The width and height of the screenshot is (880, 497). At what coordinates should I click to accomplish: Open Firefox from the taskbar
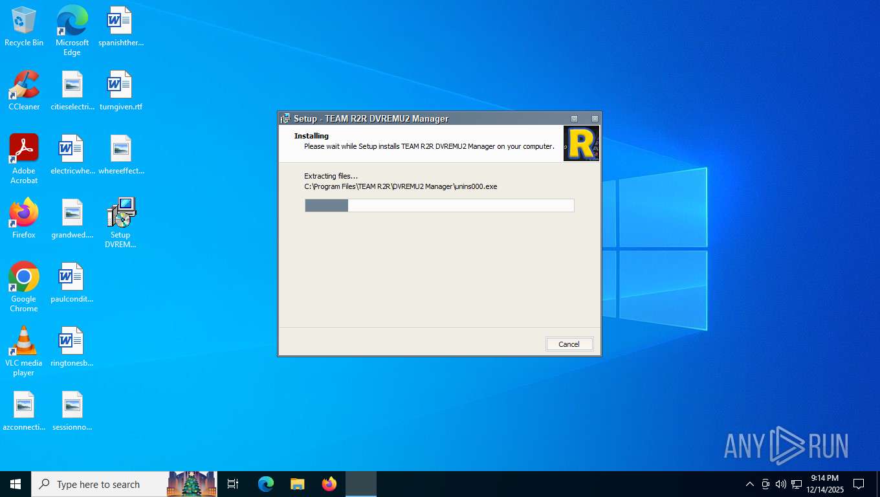(x=329, y=484)
